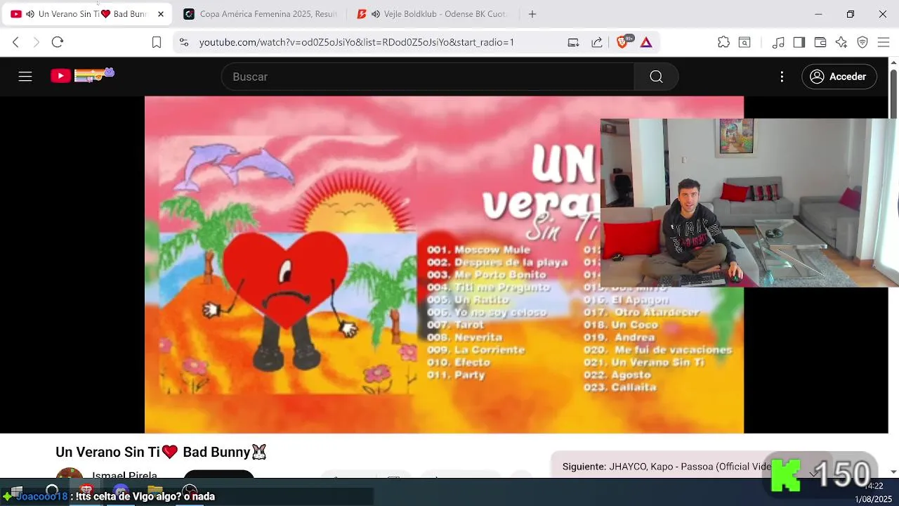The image size is (899, 506).
Task: Click the vertical scrollbar thumb
Action: (893, 94)
